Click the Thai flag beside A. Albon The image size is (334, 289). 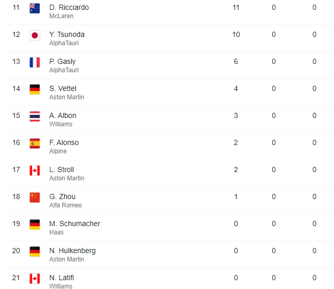[35, 116]
